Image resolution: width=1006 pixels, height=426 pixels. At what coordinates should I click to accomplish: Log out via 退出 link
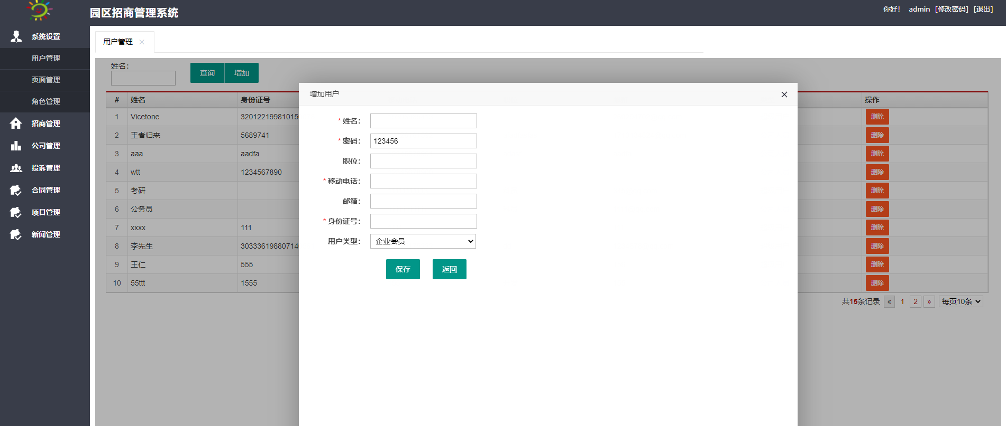click(983, 9)
